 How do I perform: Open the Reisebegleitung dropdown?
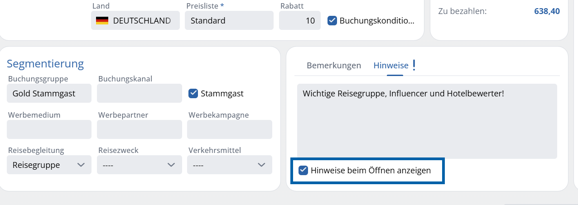tap(49, 165)
